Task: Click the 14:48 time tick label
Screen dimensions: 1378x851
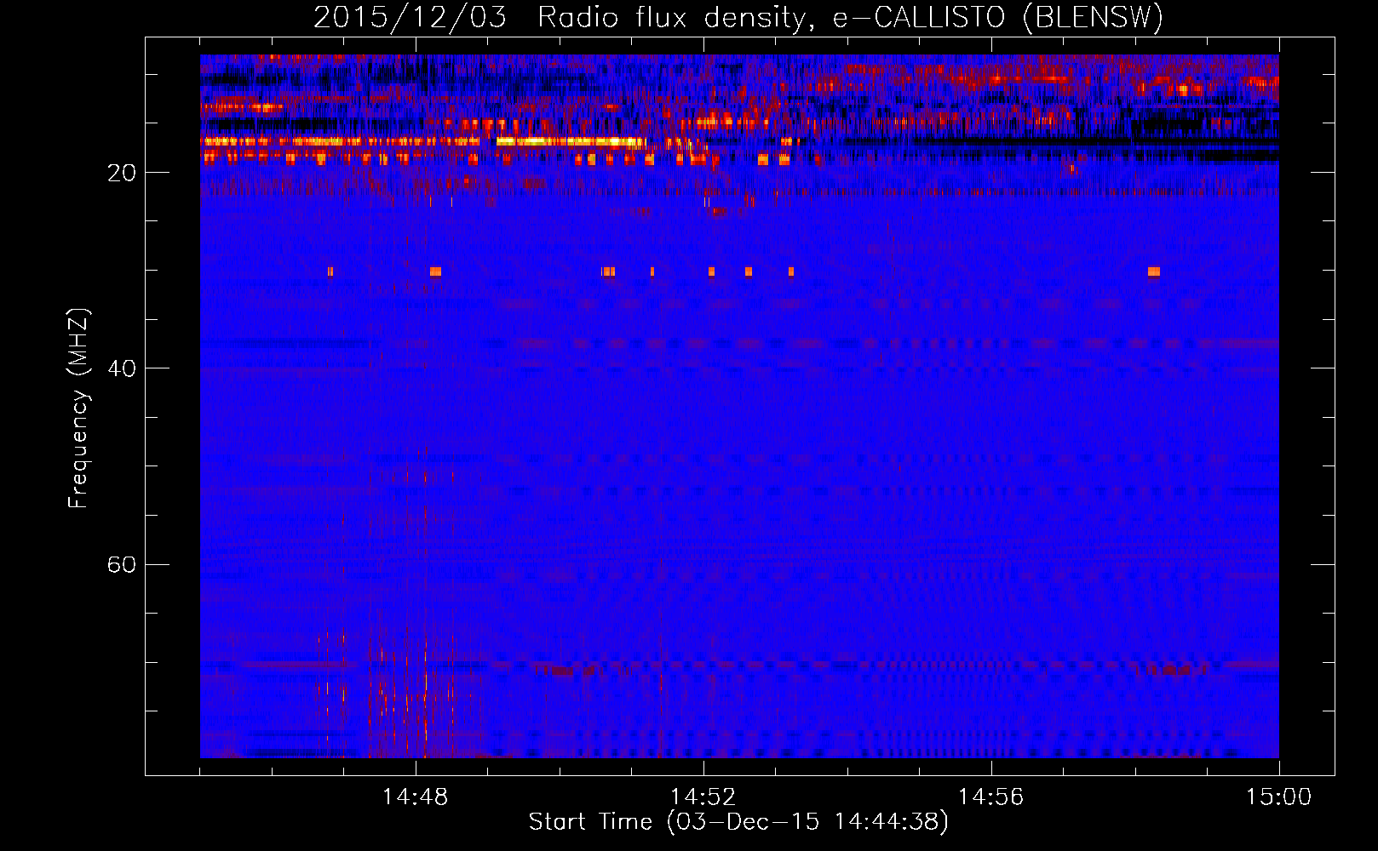Action: [x=416, y=797]
